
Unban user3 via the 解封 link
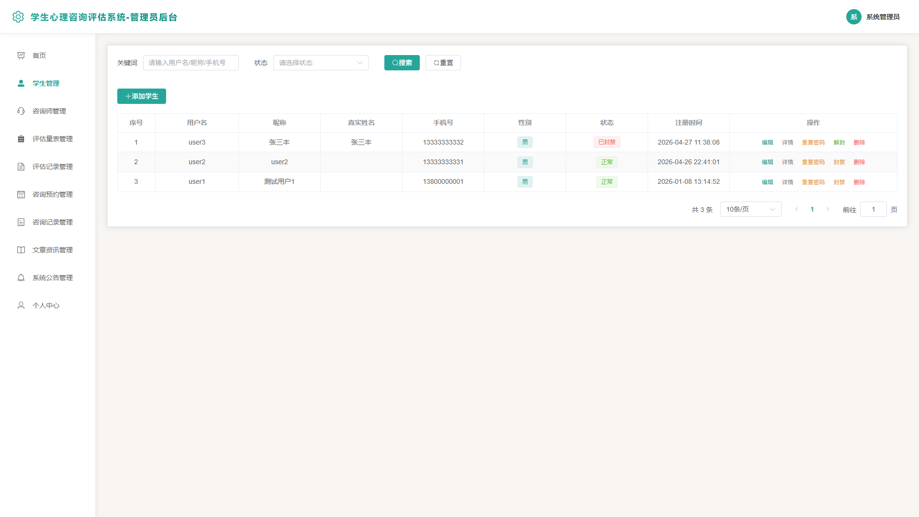click(839, 142)
